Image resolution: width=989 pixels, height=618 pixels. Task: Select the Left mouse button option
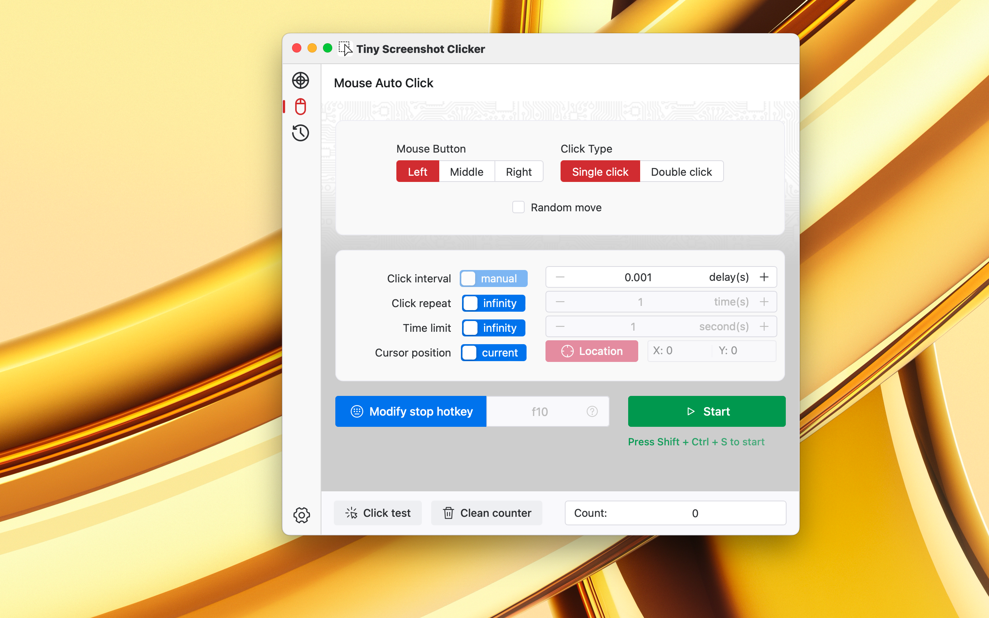pyautogui.click(x=417, y=171)
